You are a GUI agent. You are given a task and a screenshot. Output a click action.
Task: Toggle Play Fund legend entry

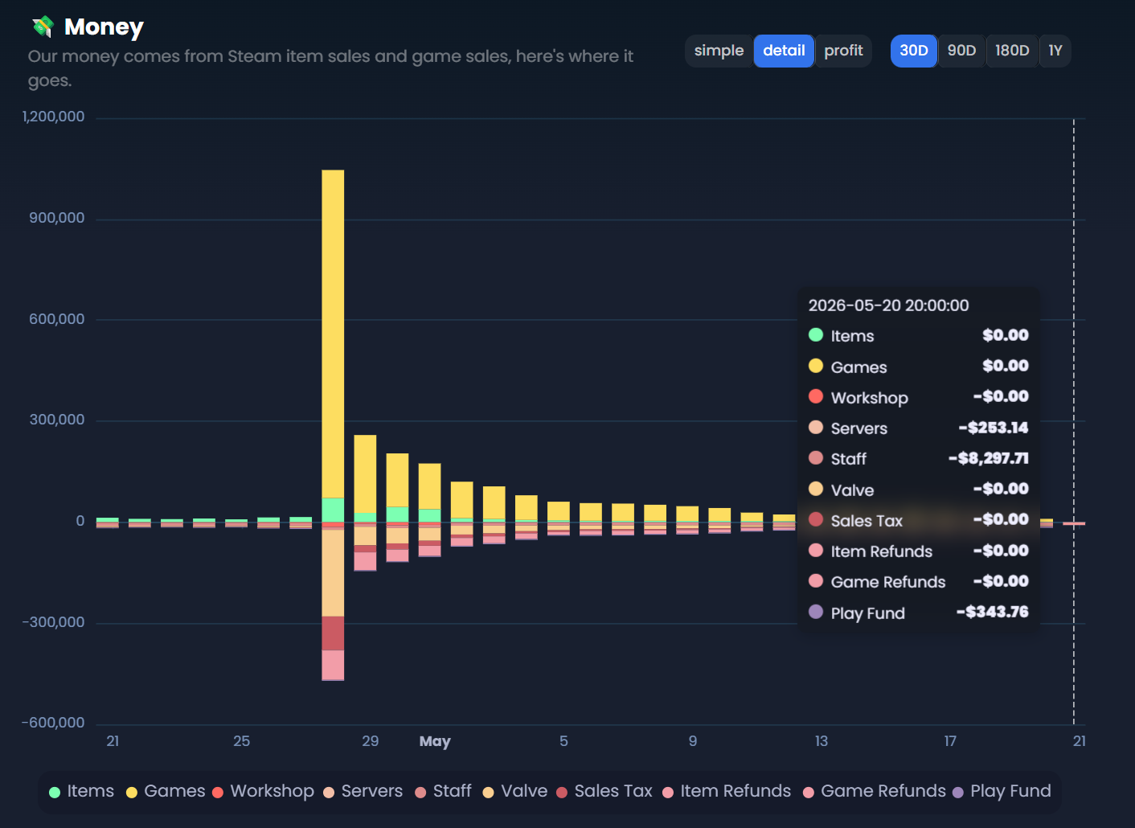click(x=1002, y=792)
